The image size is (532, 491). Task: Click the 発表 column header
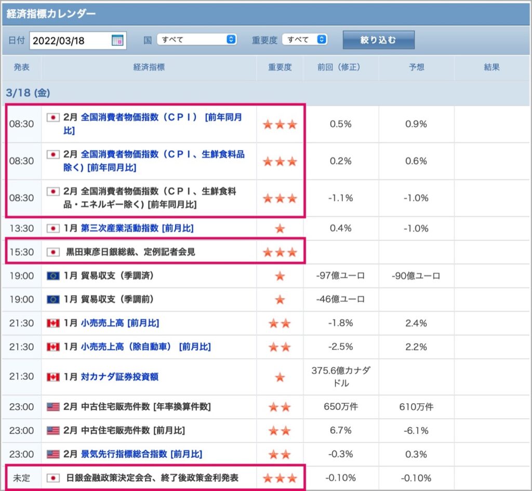tap(21, 67)
